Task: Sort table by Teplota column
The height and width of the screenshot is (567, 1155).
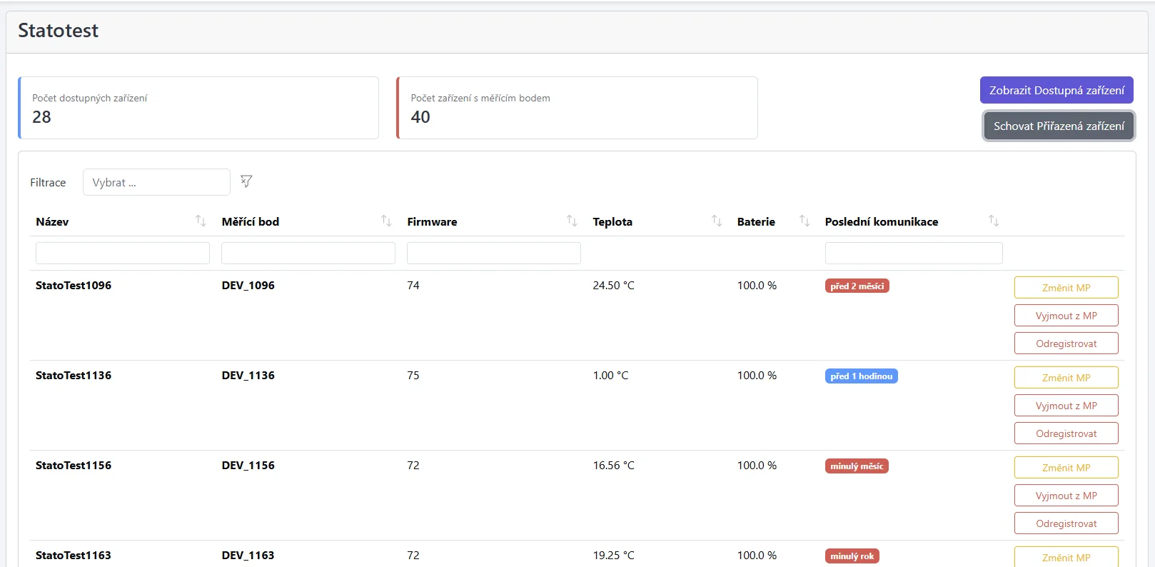Action: (717, 221)
